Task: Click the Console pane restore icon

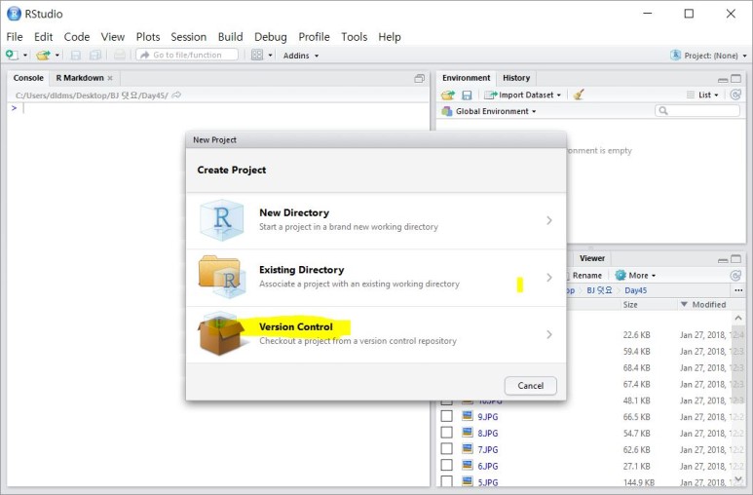Action: coord(419,78)
